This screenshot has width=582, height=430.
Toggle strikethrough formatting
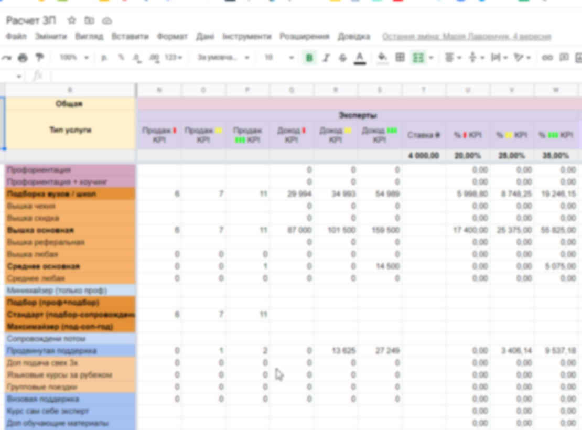pyautogui.click(x=342, y=58)
